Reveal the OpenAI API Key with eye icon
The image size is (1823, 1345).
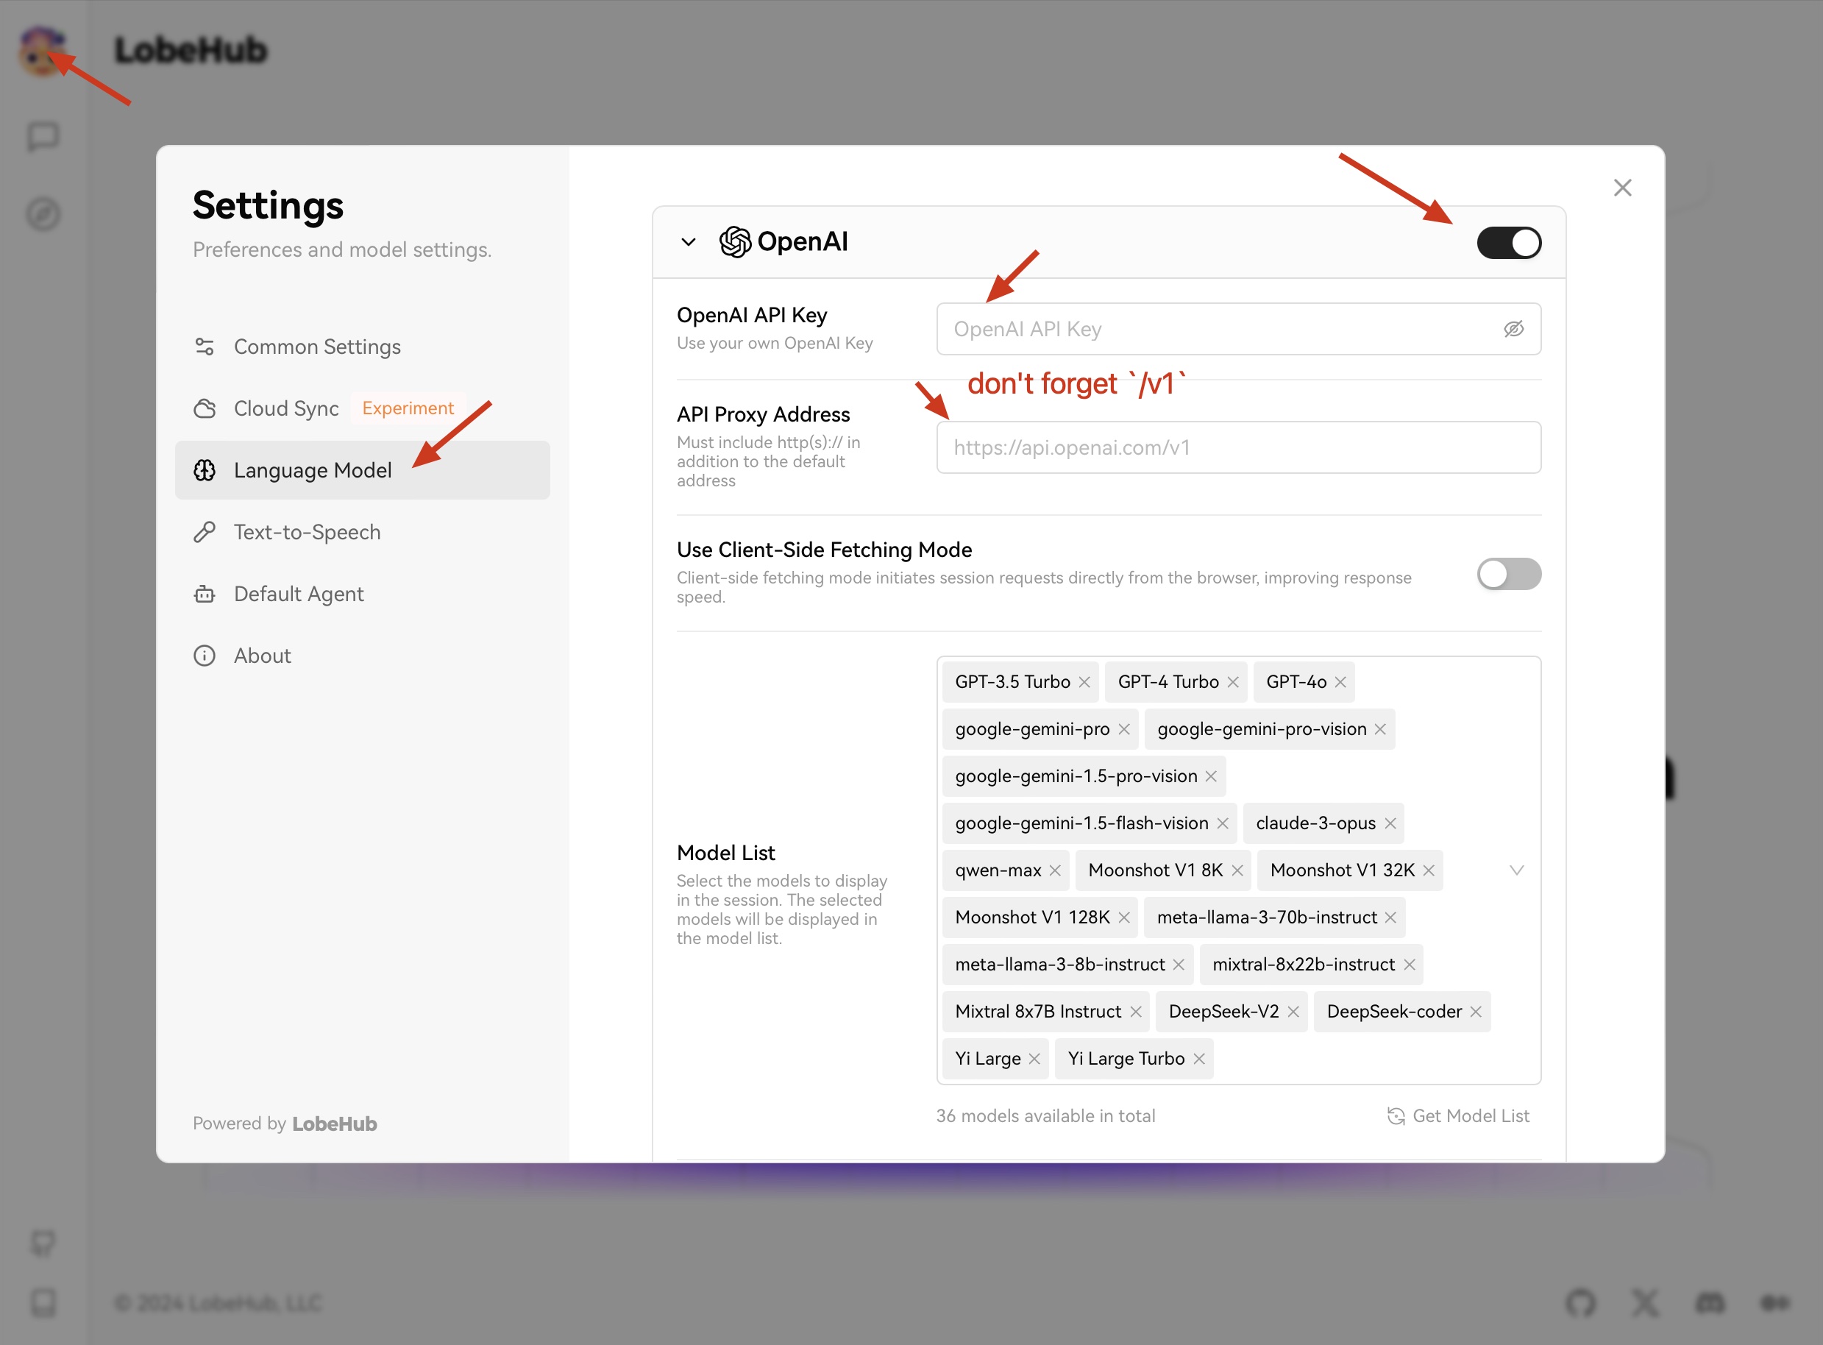pyautogui.click(x=1514, y=329)
